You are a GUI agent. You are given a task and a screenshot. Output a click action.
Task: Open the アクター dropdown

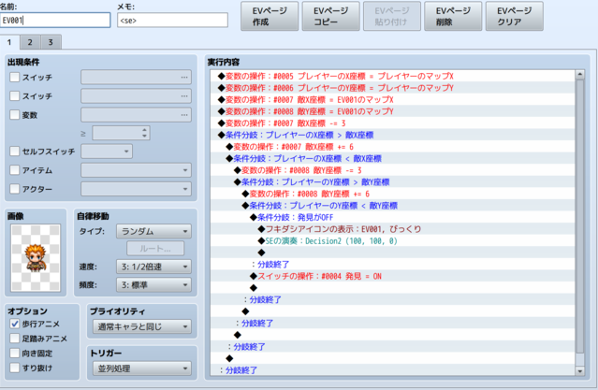point(136,189)
